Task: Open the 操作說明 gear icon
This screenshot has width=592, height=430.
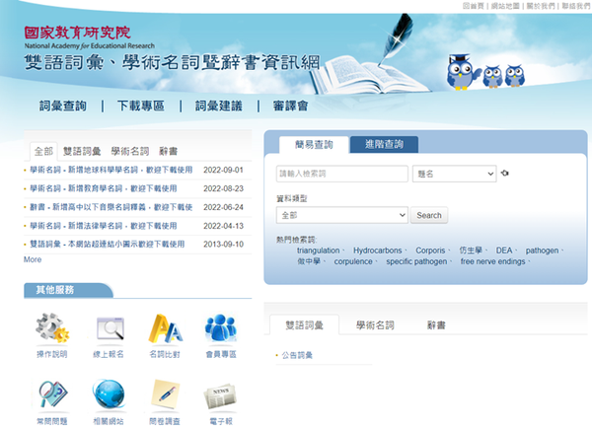Action: click(52, 328)
